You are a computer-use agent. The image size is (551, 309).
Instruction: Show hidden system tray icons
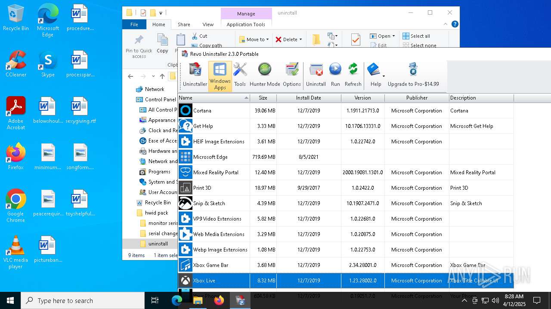[464, 300]
